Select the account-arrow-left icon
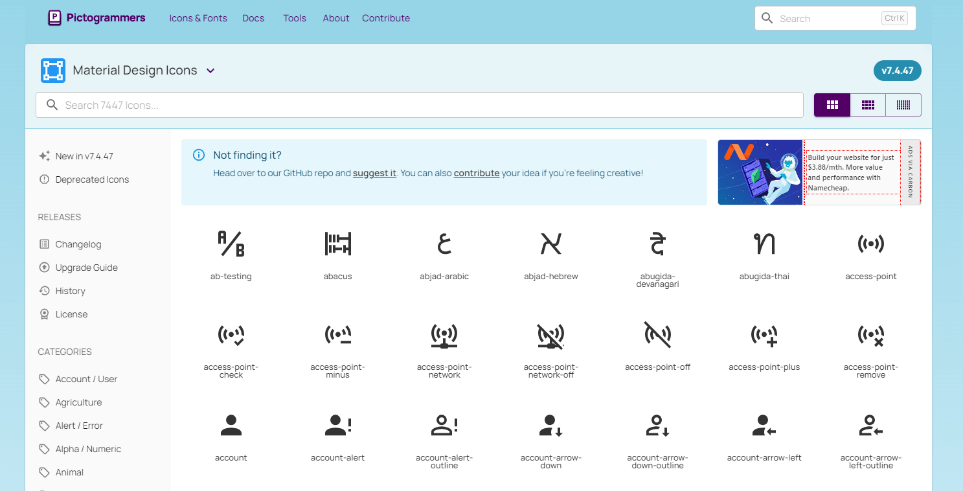Image resolution: width=963 pixels, height=491 pixels. [x=764, y=425]
